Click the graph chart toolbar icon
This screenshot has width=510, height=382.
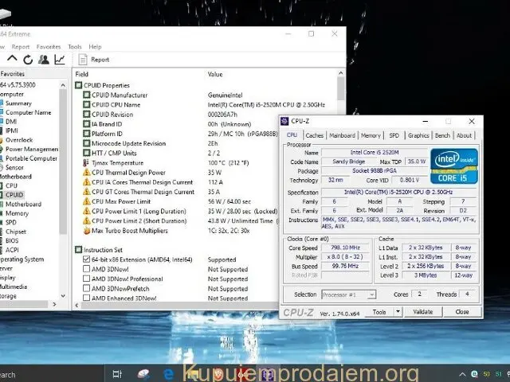coord(60,59)
